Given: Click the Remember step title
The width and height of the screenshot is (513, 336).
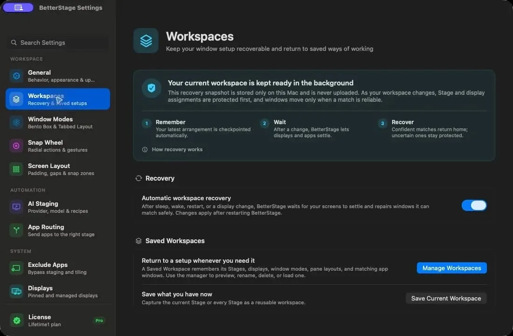Looking at the screenshot, I should [170, 122].
